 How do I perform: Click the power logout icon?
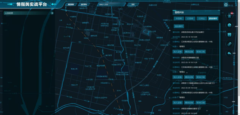[226, 5]
